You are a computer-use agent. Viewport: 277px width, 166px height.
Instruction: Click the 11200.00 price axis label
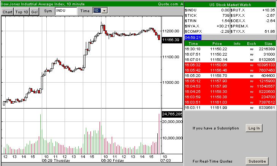pyautogui.click(x=171, y=31)
